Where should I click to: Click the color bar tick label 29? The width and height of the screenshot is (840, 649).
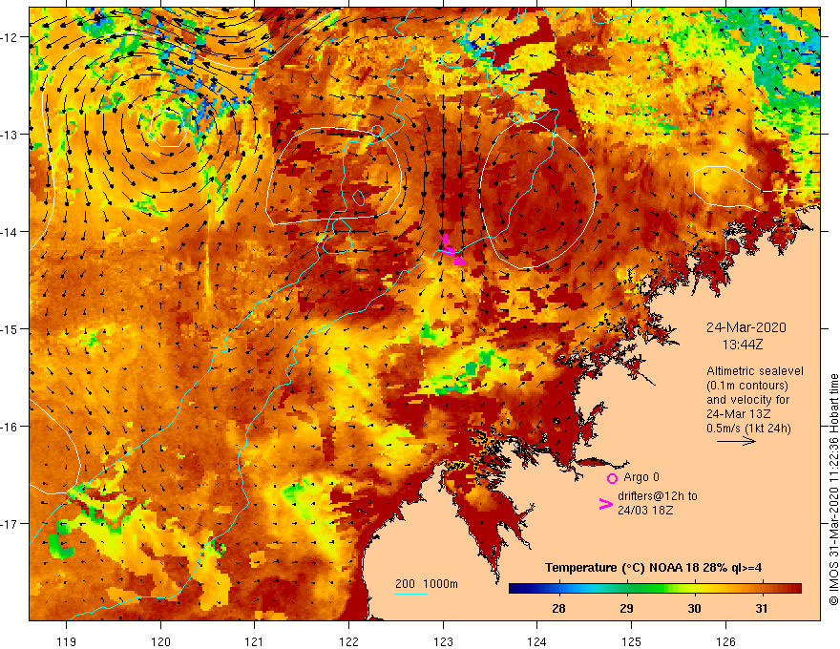(626, 608)
